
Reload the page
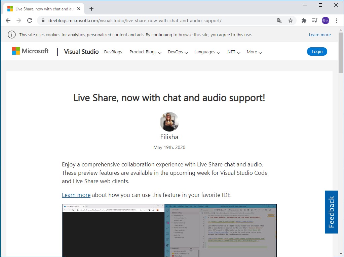(x=30, y=20)
